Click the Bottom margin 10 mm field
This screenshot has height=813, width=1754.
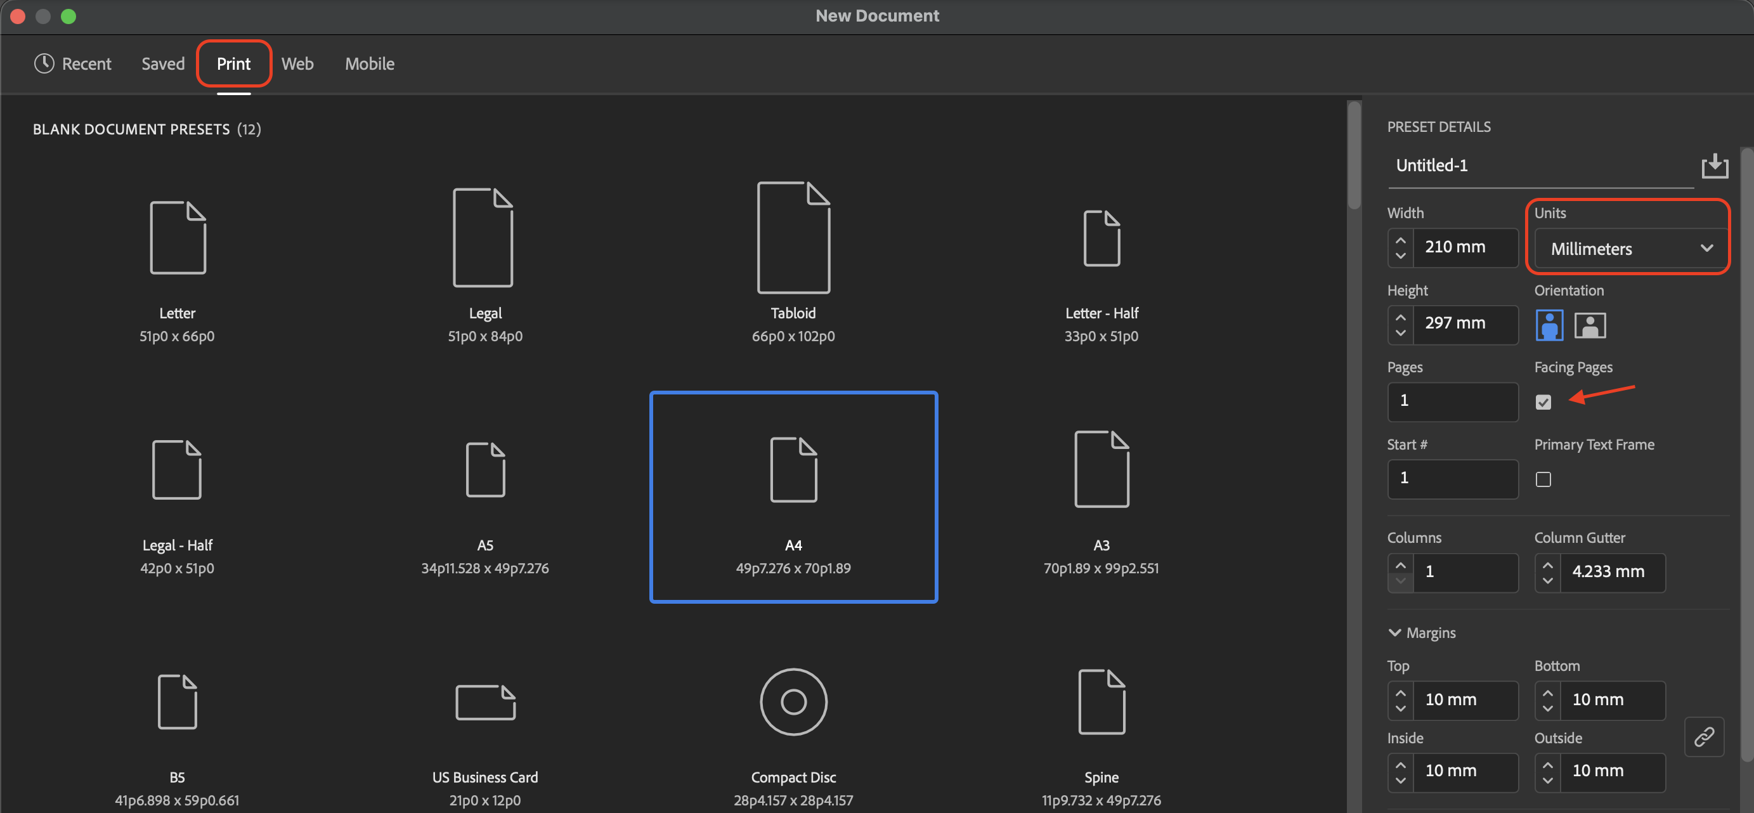[1613, 700]
